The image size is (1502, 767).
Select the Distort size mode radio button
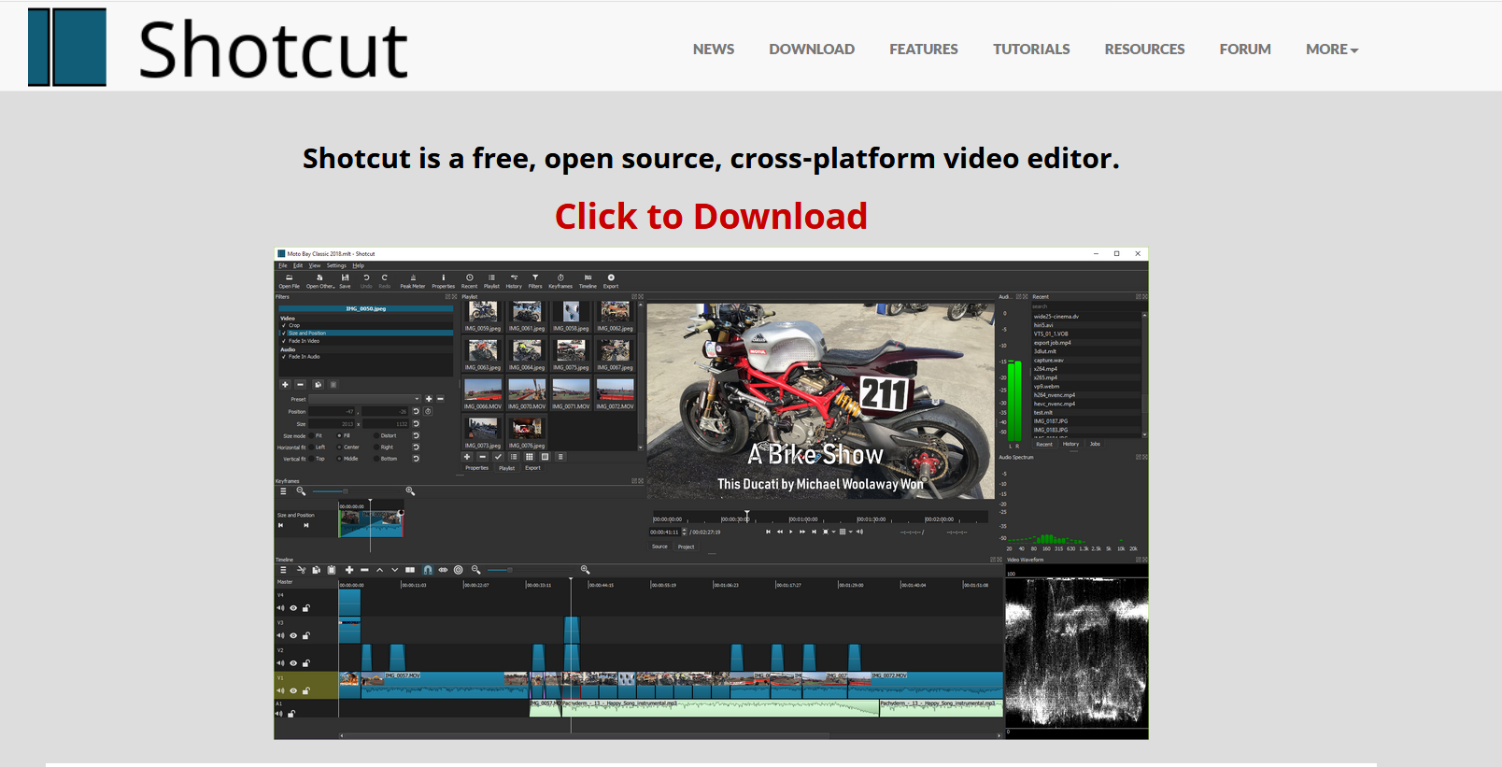(x=377, y=435)
